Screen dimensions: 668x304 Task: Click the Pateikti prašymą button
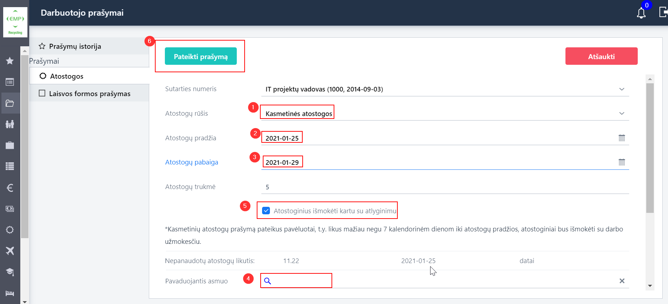[201, 56]
